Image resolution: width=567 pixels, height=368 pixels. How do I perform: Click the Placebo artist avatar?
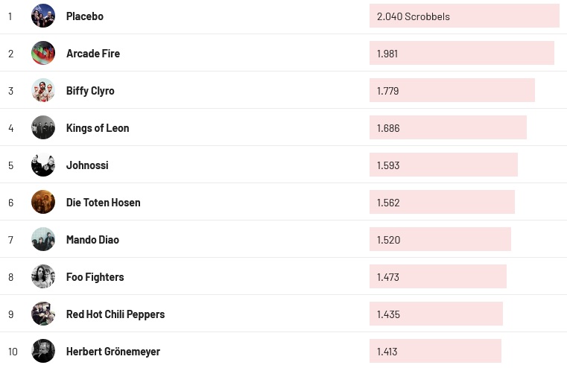tap(43, 16)
